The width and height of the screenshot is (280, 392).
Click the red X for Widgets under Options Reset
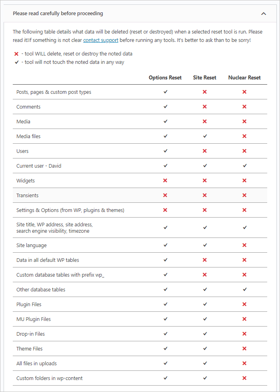point(165,180)
